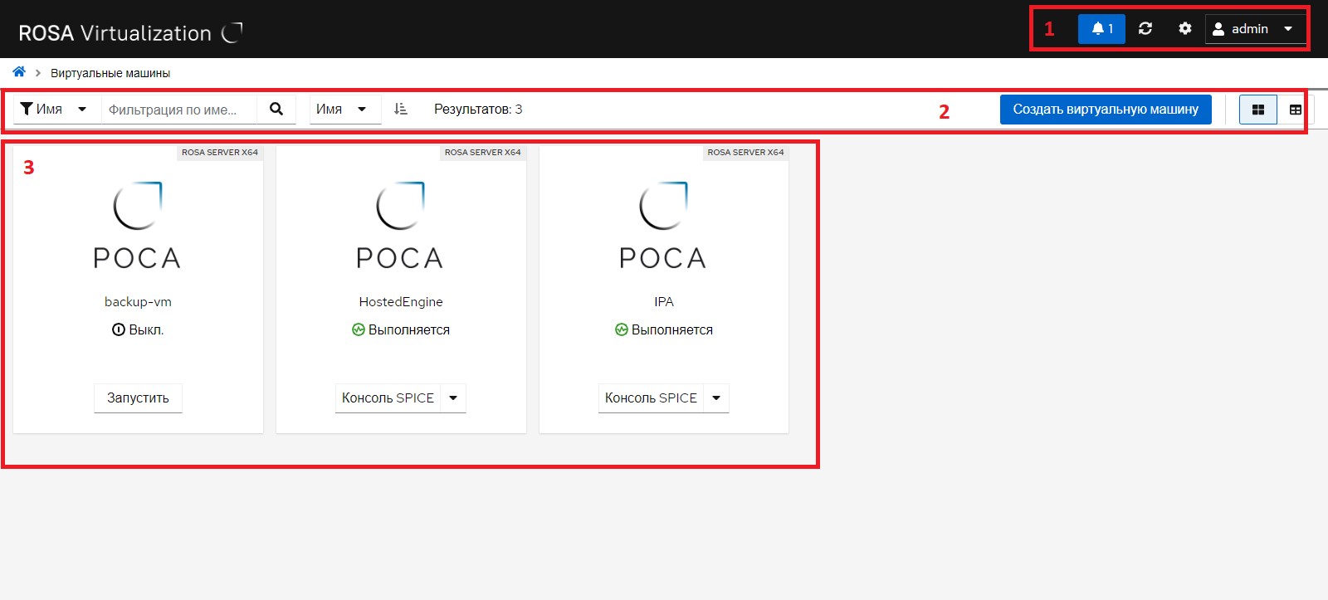This screenshot has height=600, width=1328.
Task: Switch to card grid view
Action: pyautogui.click(x=1257, y=110)
